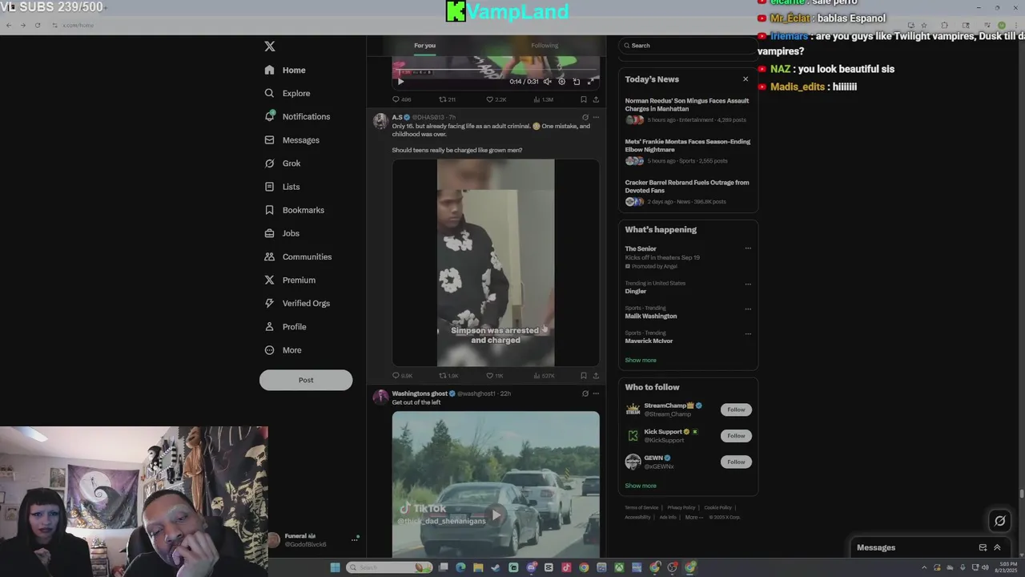Open A.S profile avatar

[380, 121]
